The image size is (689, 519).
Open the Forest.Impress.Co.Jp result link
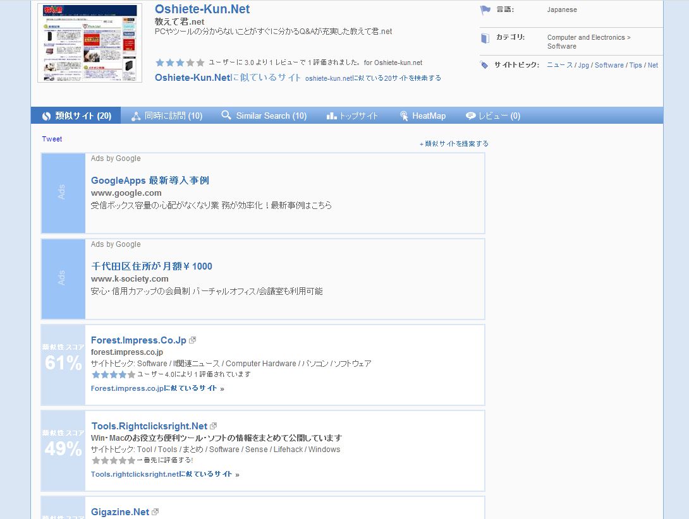click(138, 340)
